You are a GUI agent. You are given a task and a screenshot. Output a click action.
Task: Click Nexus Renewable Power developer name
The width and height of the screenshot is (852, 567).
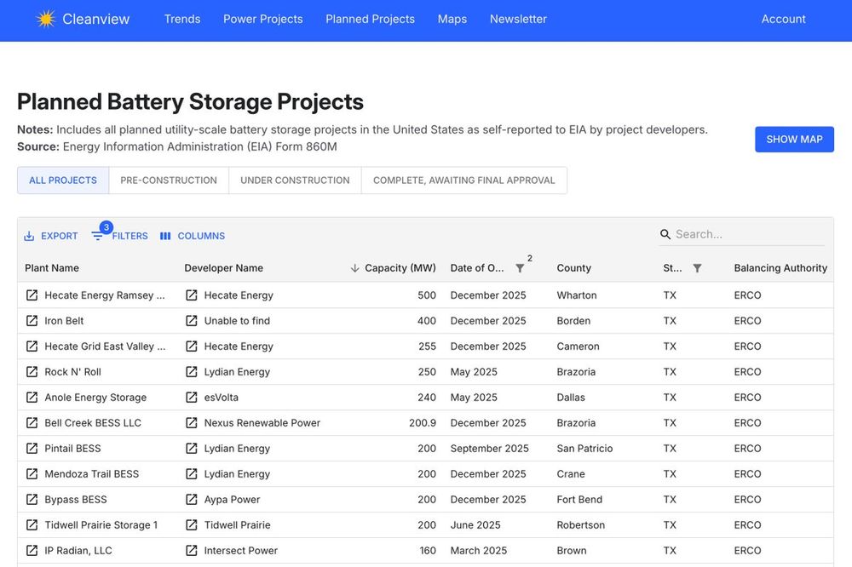[262, 422]
